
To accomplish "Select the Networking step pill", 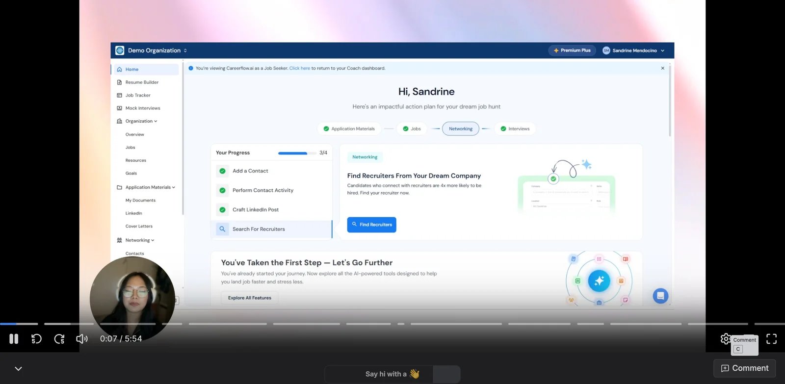I will point(461,129).
